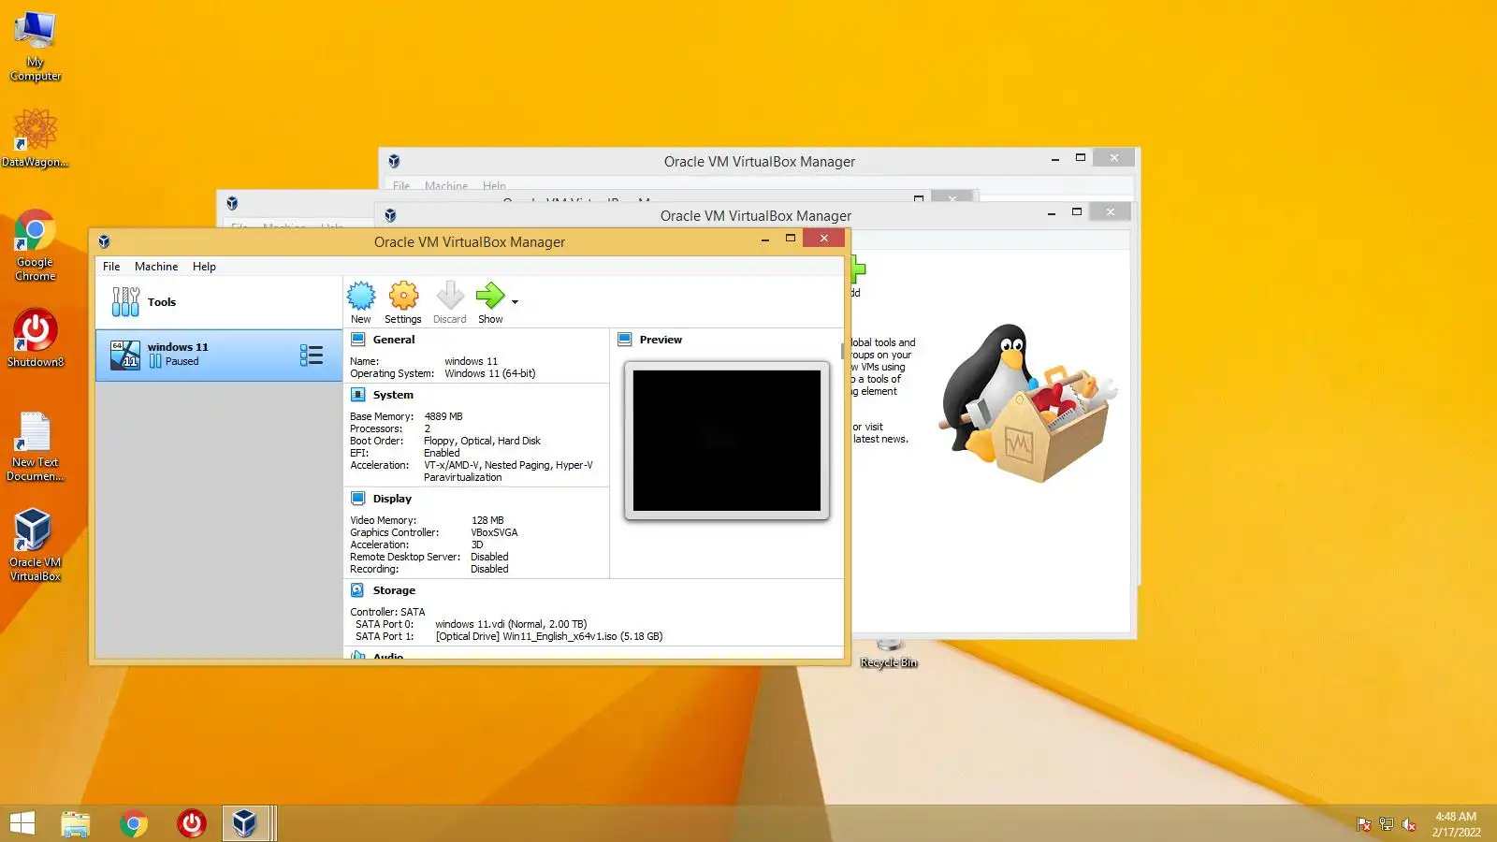Image resolution: width=1497 pixels, height=842 pixels.
Task: Open the Help menu in the front window
Action: click(x=204, y=267)
